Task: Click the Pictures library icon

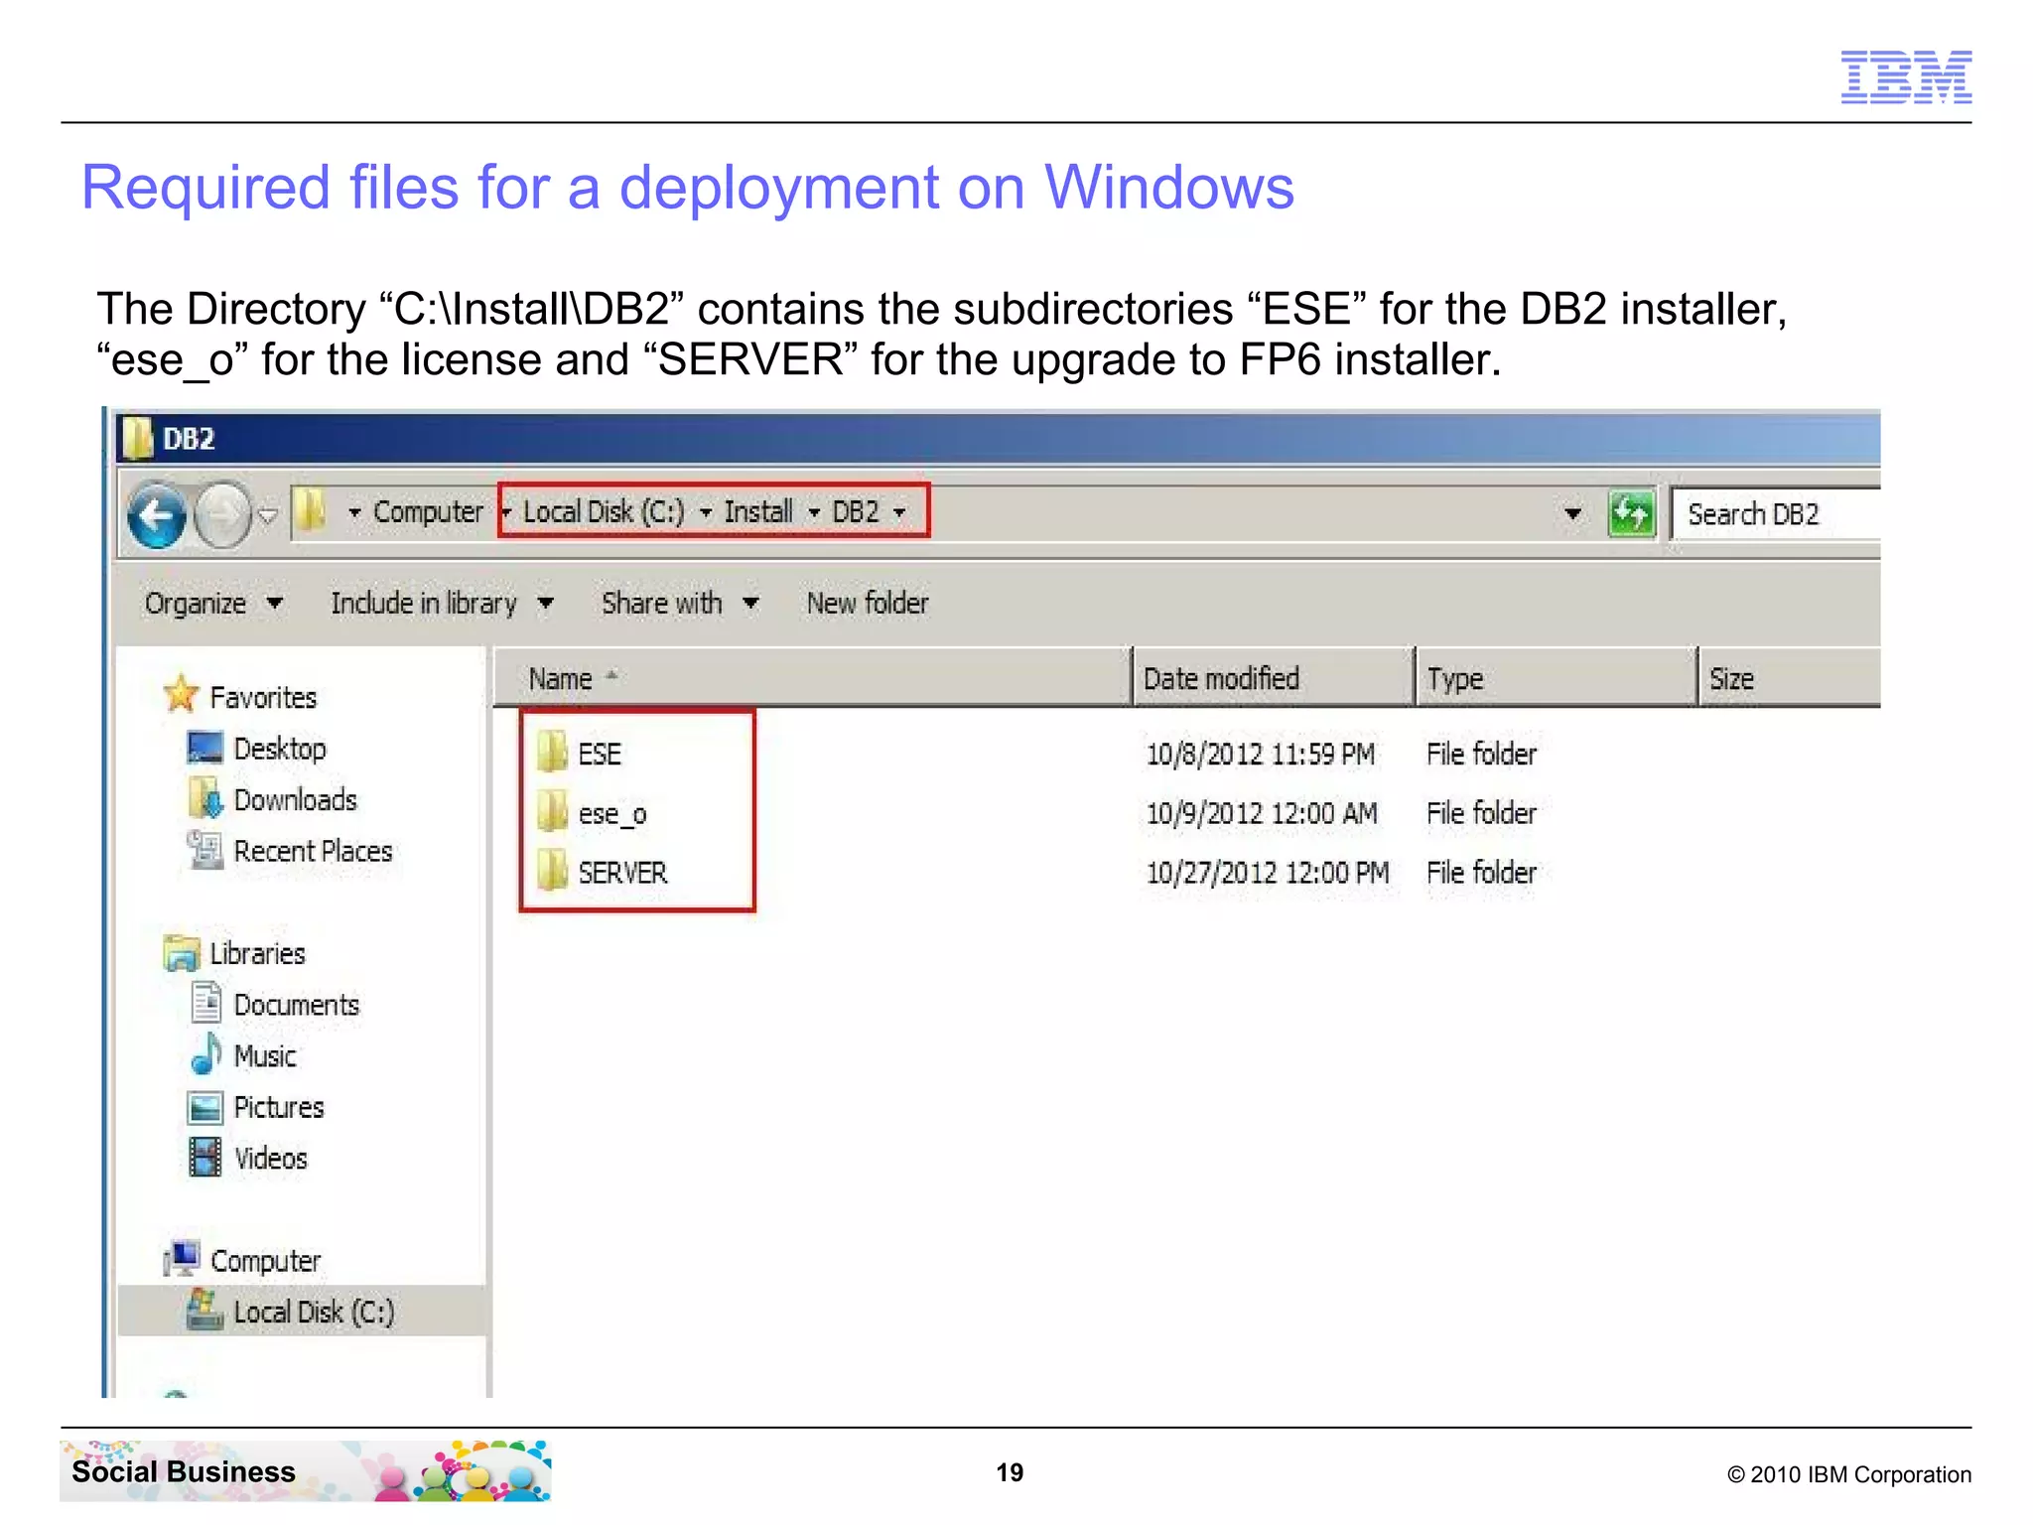Action: 205,1107
